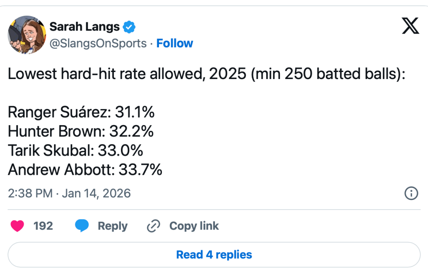The height and width of the screenshot is (279, 428).
Task: Open Sarah Langs' profile avatar
Action: [x=27, y=35]
